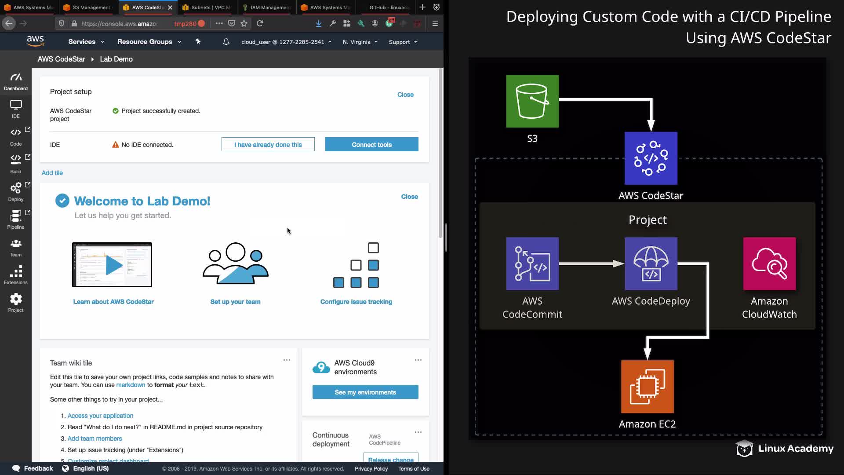The image size is (844, 475).
Task: Click the Add tile link
Action: click(x=52, y=173)
